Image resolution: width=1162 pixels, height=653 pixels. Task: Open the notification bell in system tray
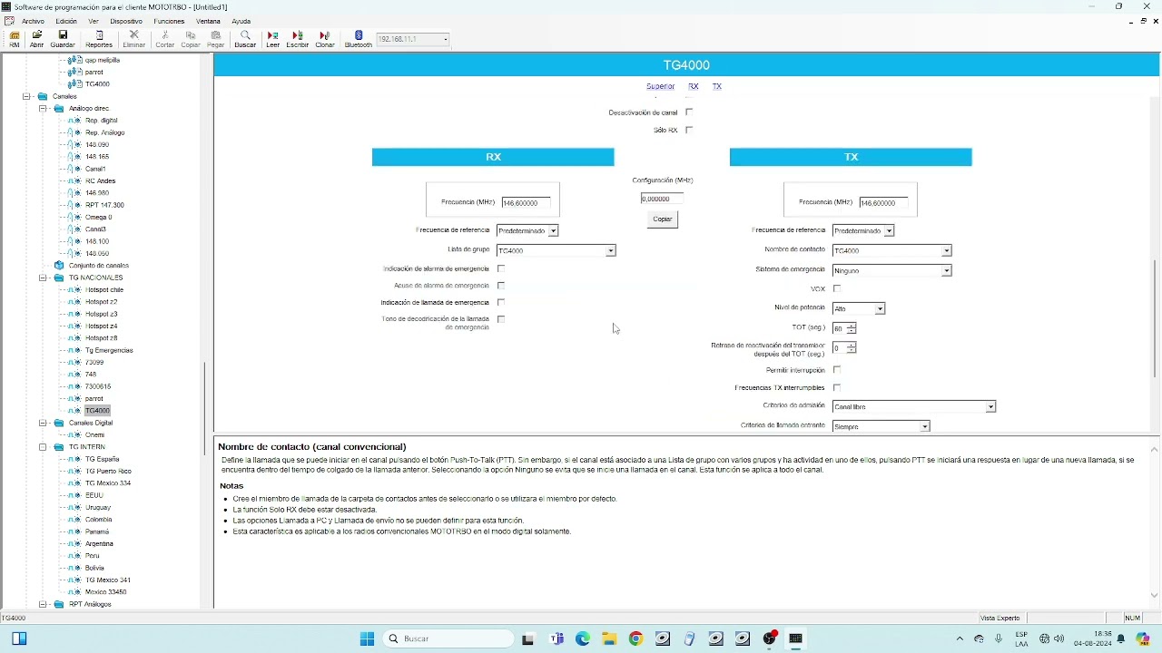click(1121, 638)
